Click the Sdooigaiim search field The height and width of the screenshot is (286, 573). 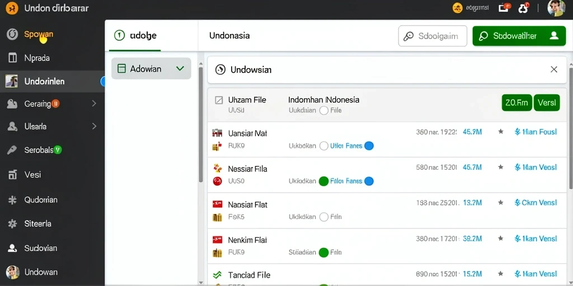[x=433, y=36]
